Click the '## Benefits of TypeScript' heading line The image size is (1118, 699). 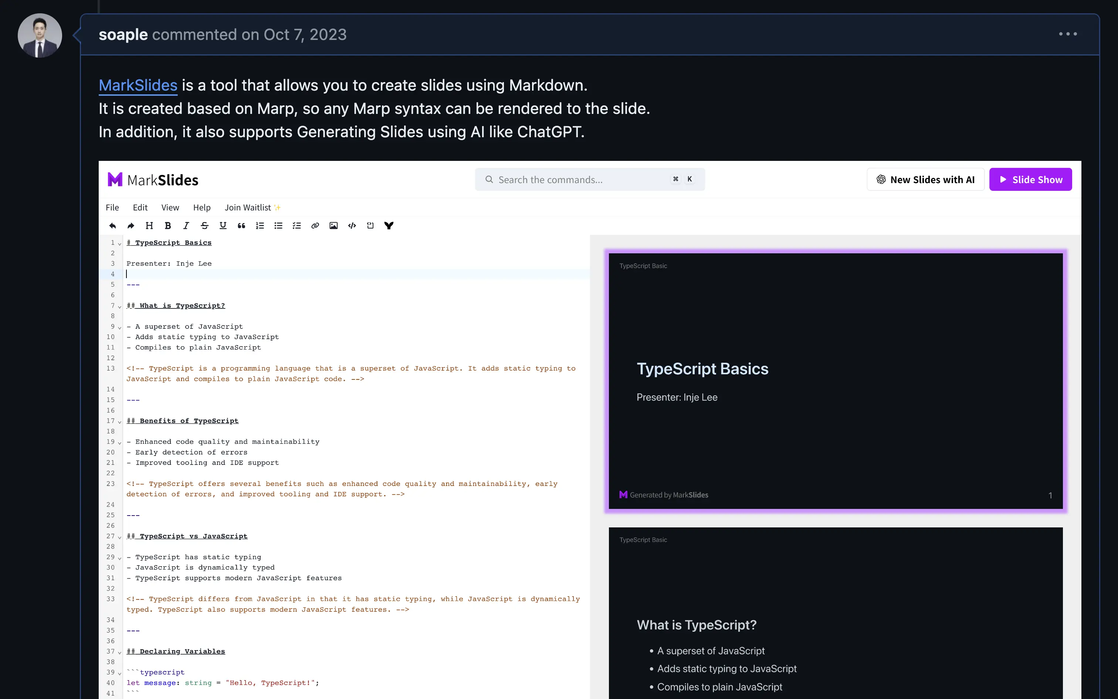click(183, 421)
